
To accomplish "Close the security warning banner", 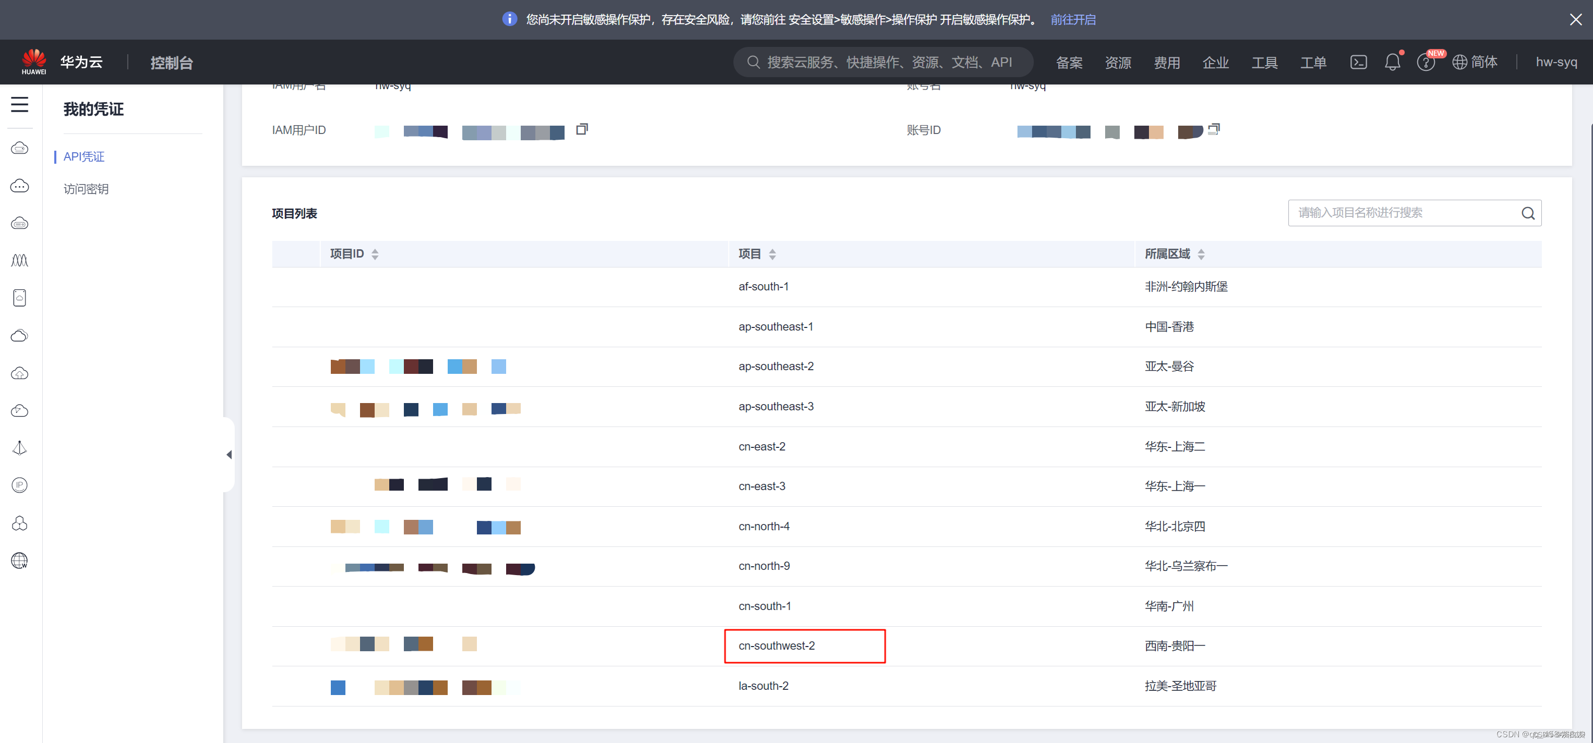I will (1576, 20).
